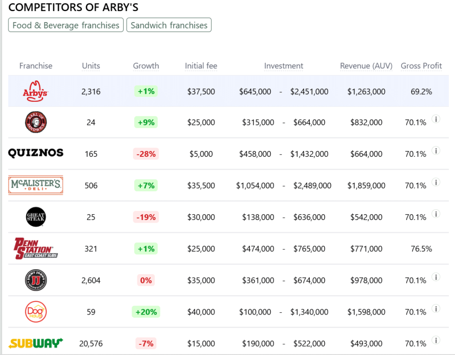The height and width of the screenshot is (355, 455).
Task: Click the Investment column header
Action: point(283,66)
